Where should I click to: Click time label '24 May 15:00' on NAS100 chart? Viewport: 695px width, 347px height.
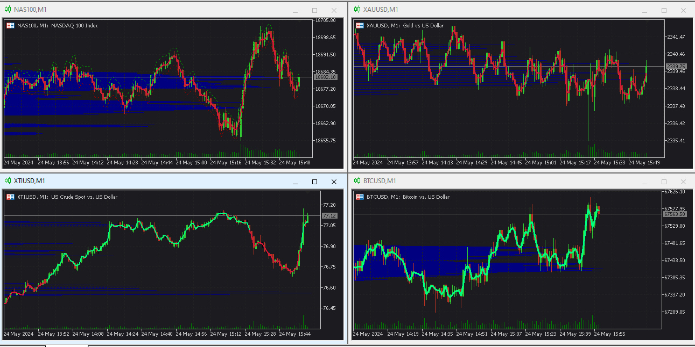(x=191, y=162)
